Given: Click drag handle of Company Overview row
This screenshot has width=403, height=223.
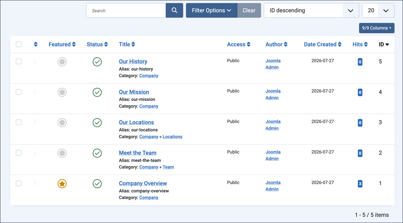Looking at the screenshot, I should click(x=35, y=183).
